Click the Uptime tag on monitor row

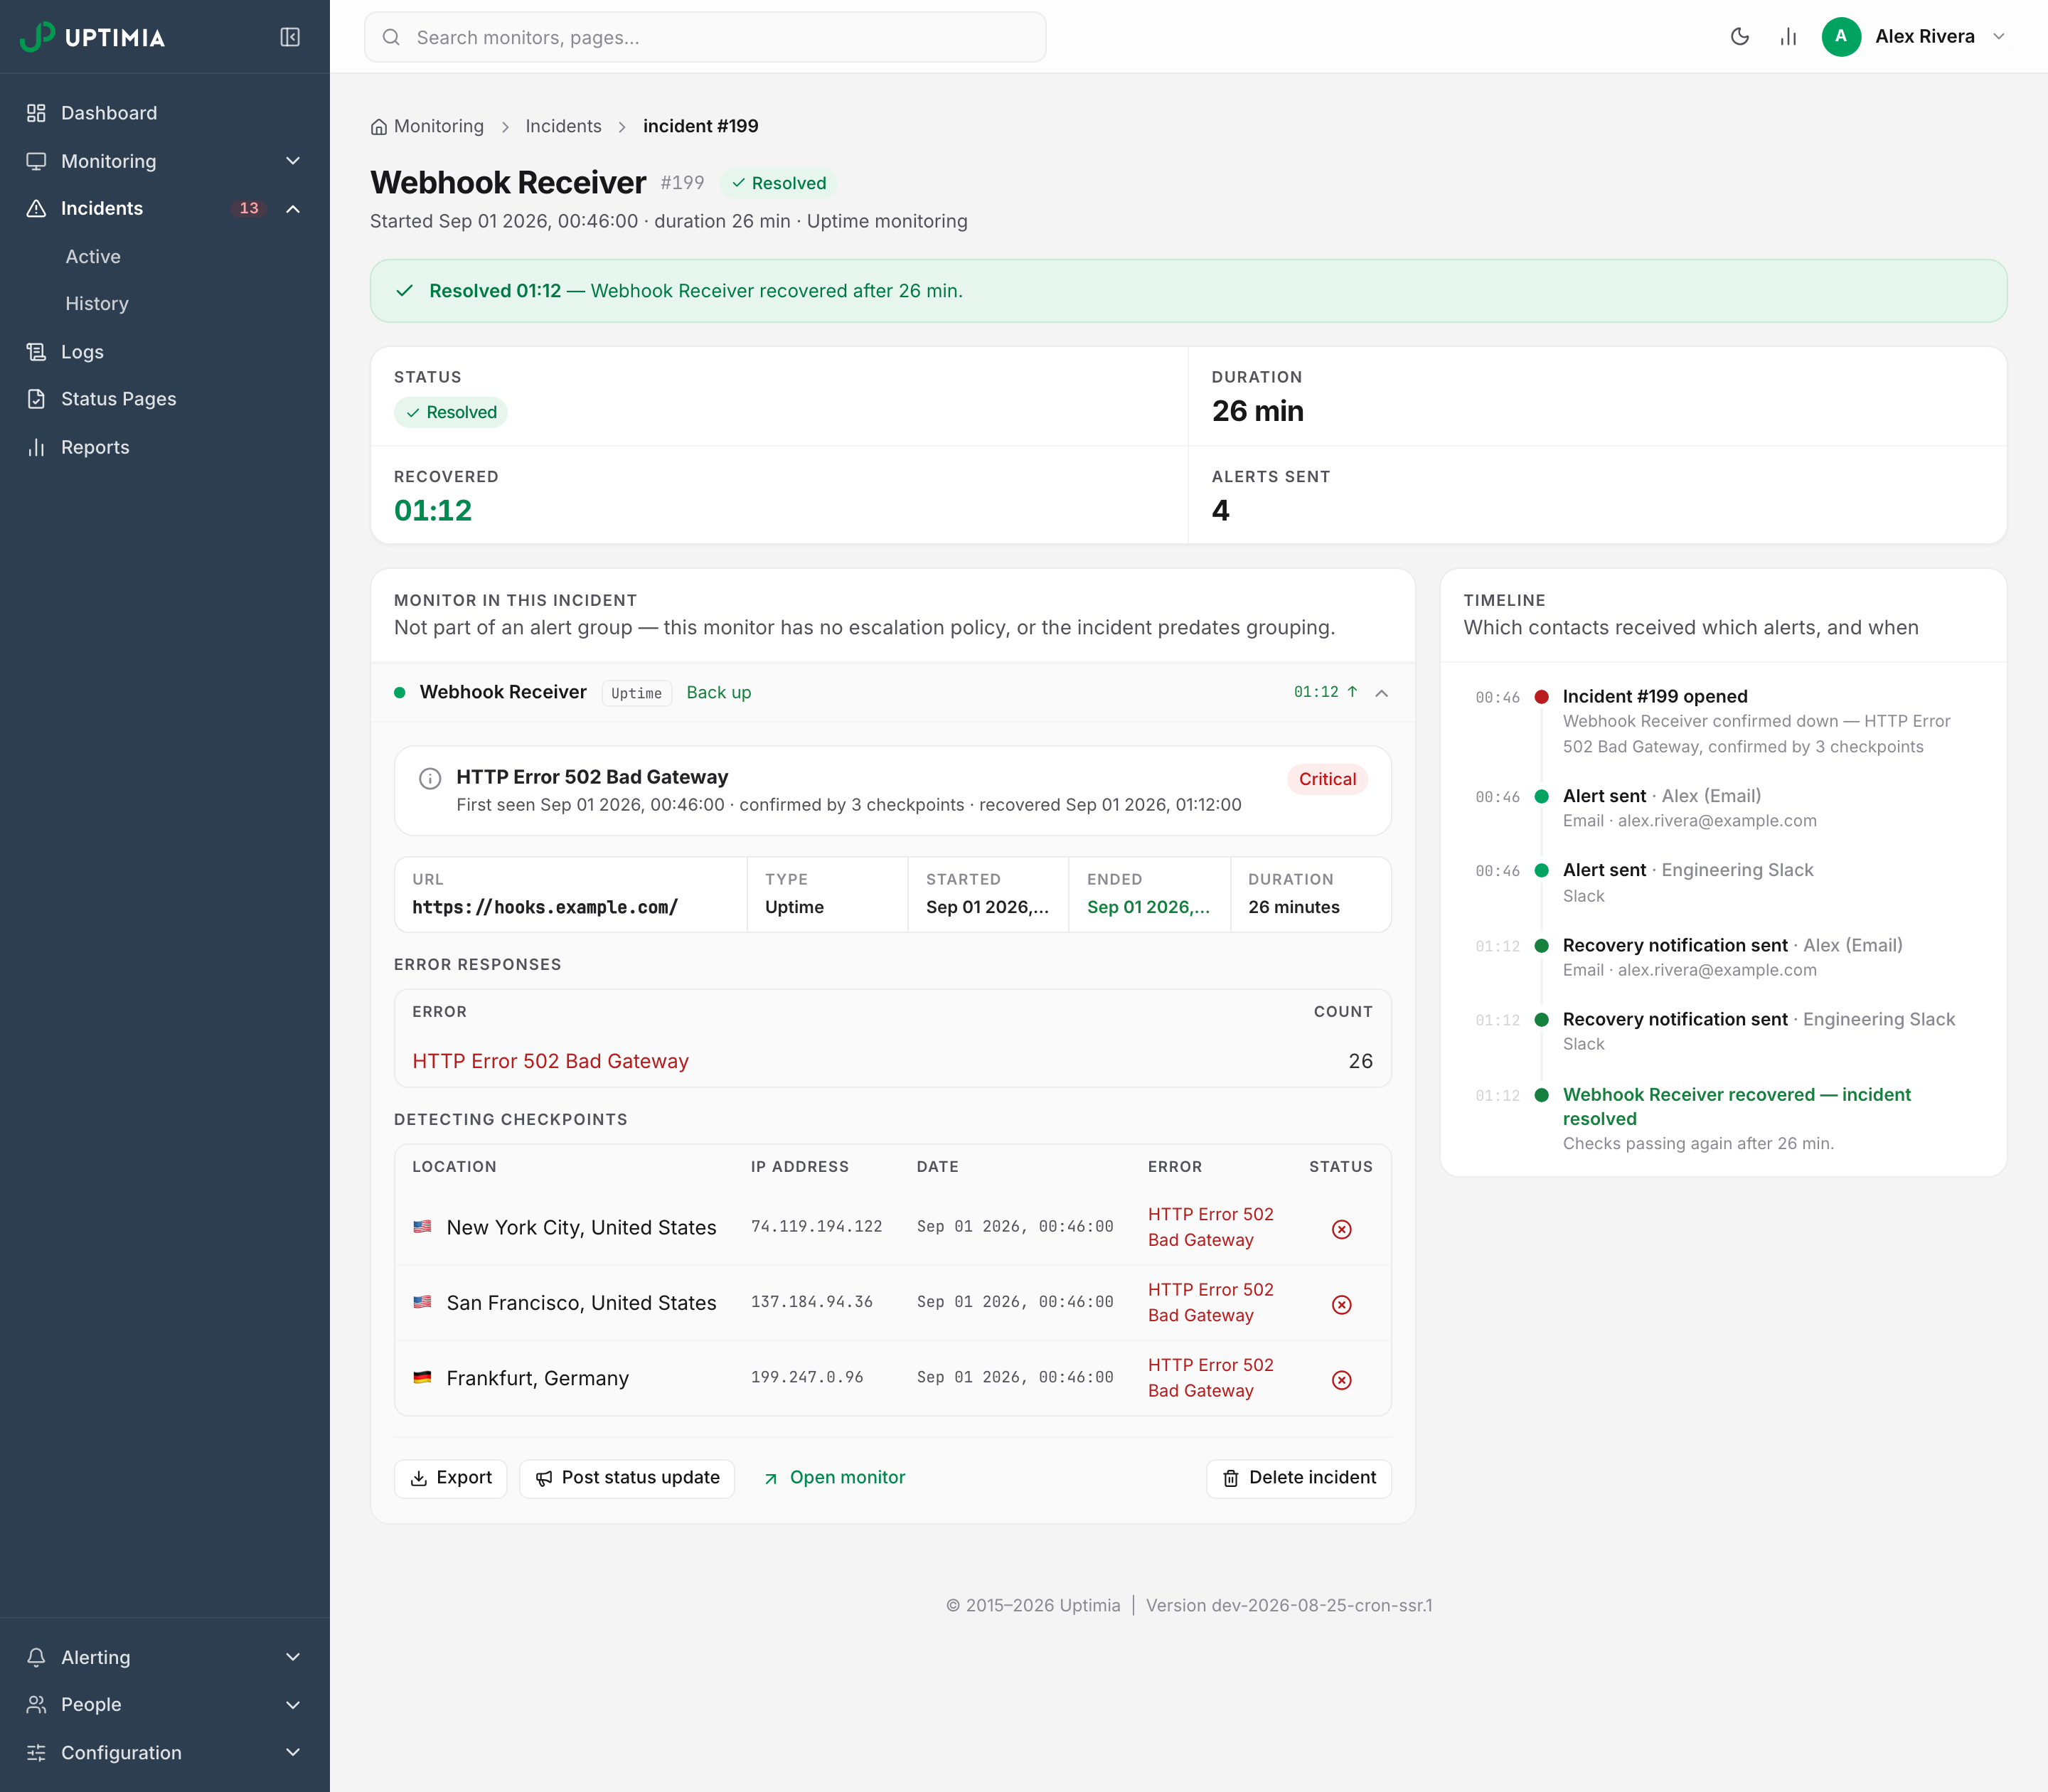636,693
